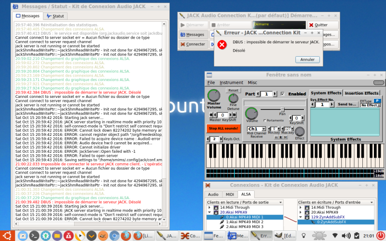Click the Fine Detune knob

(x=233, y=99)
